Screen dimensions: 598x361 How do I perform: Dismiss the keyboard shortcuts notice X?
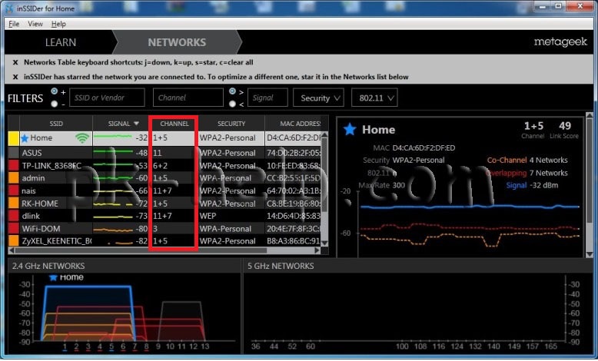[x=15, y=62]
